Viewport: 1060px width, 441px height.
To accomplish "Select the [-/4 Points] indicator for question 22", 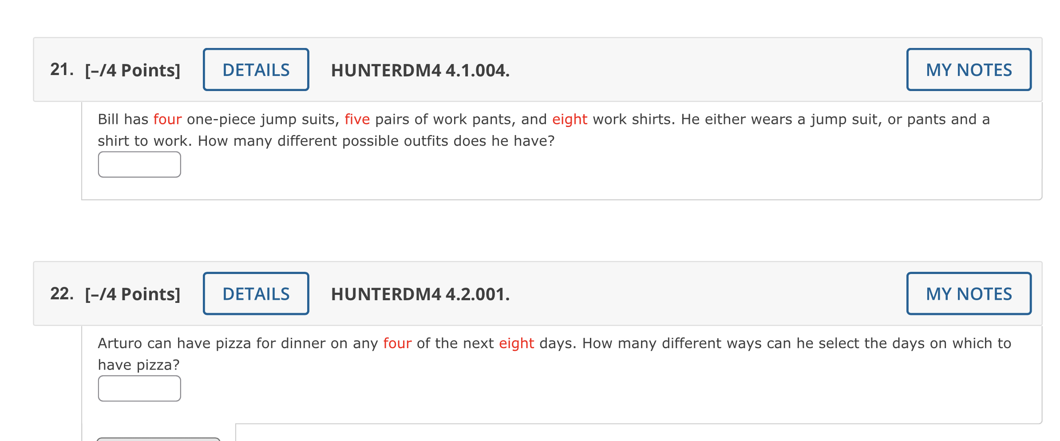I will 132,294.
